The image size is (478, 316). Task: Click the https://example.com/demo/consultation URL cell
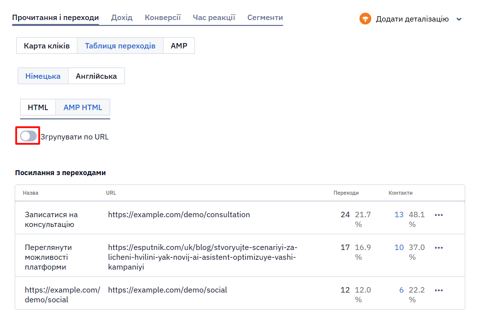pyautogui.click(x=179, y=215)
